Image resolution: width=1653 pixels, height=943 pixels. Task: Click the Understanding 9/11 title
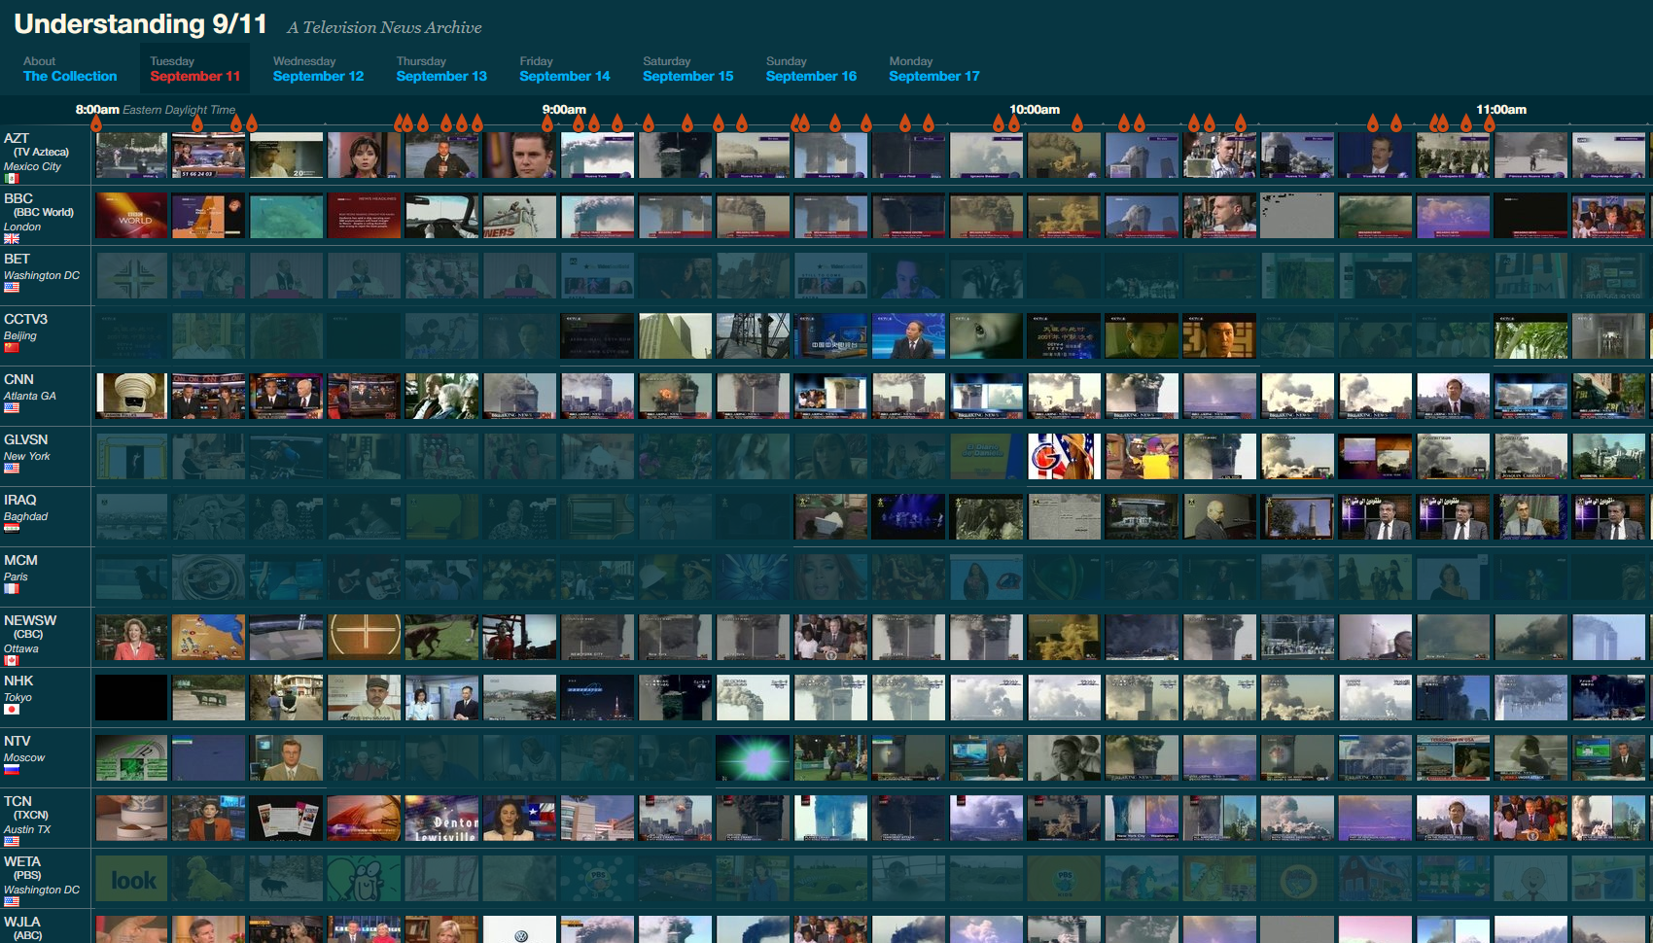141,24
